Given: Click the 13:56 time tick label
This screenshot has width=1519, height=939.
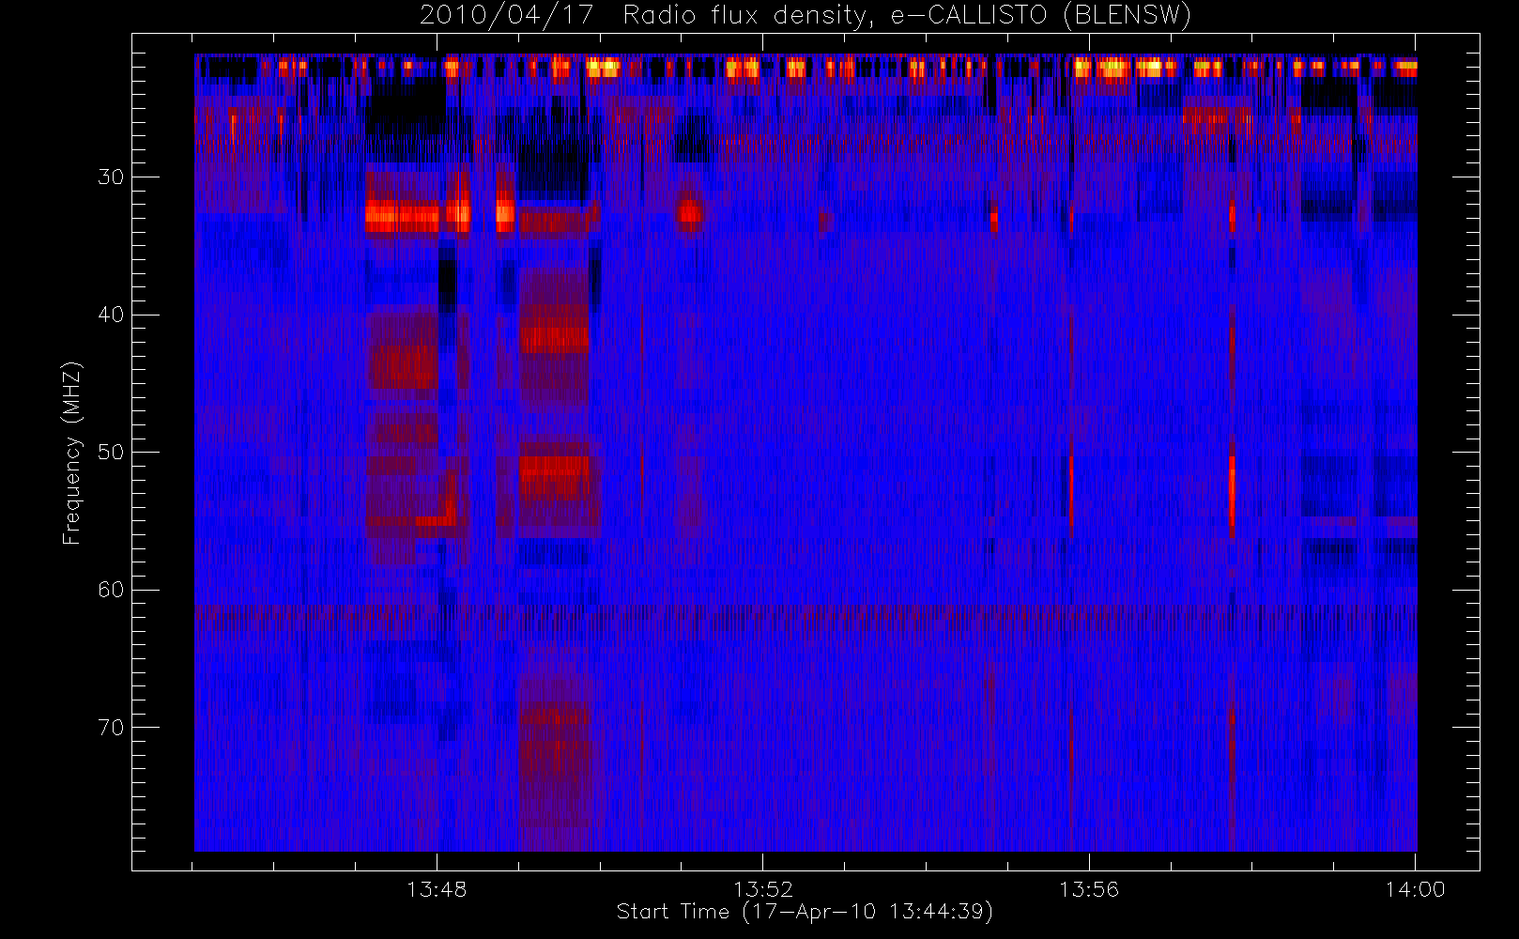Looking at the screenshot, I should (1089, 889).
